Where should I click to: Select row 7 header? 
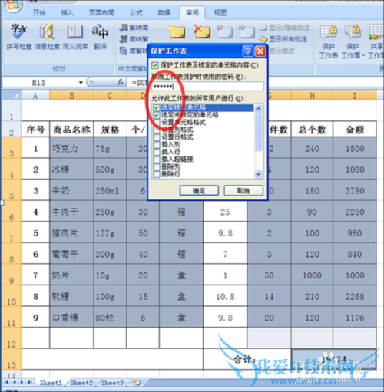pos(12,232)
